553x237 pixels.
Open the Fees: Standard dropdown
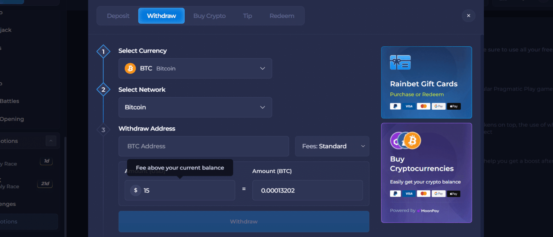point(332,146)
